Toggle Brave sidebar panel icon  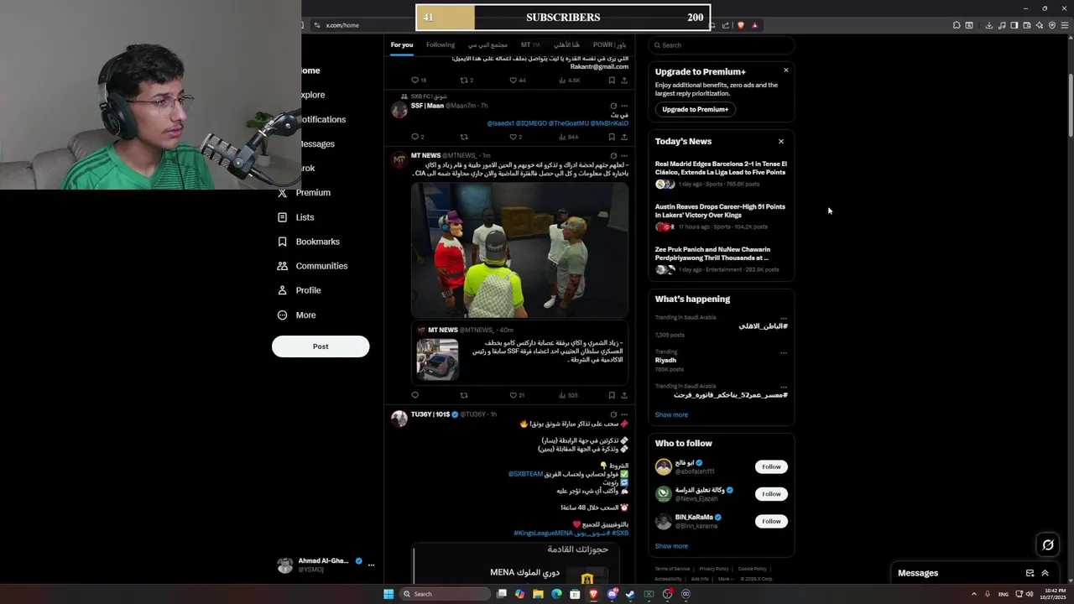pos(1014,25)
